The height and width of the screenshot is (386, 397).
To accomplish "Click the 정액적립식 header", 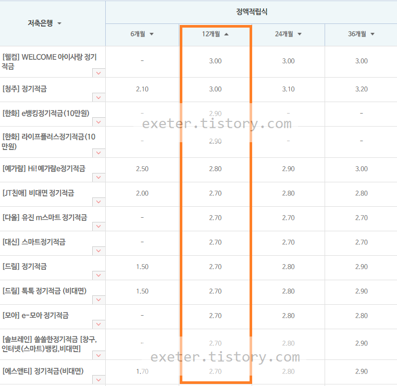I will tap(252, 11).
